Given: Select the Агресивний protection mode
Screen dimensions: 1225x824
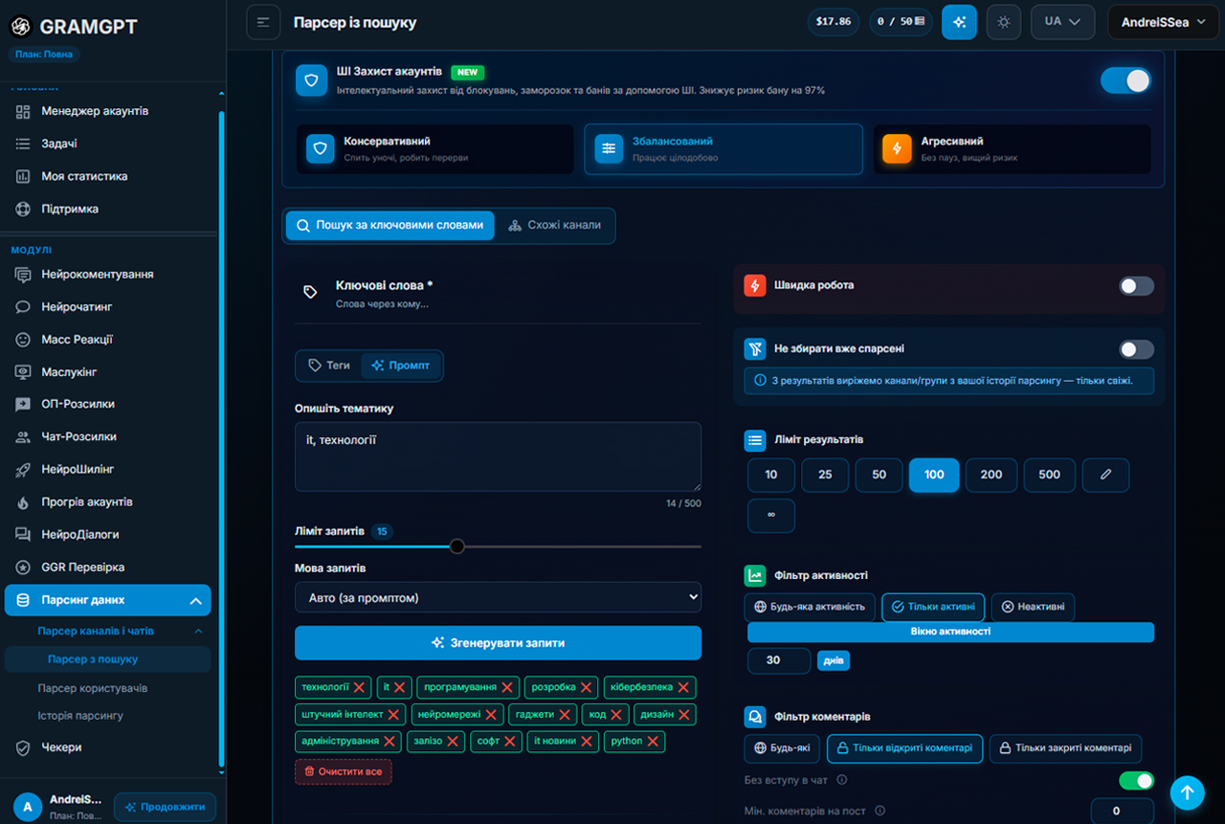Looking at the screenshot, I should [1013, 149].
